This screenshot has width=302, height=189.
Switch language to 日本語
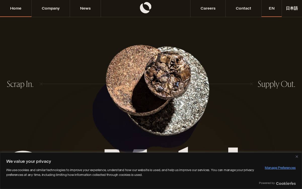(292, 8)
